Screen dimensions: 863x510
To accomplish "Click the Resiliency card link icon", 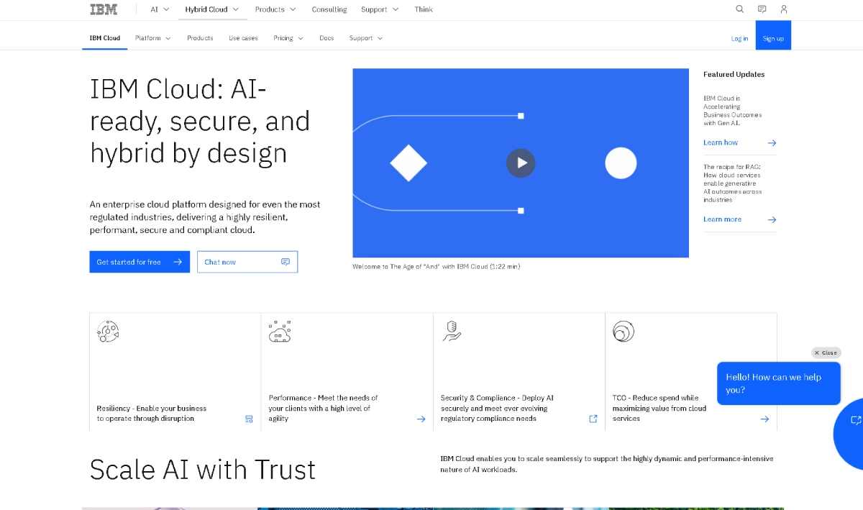I will [249, 419].
